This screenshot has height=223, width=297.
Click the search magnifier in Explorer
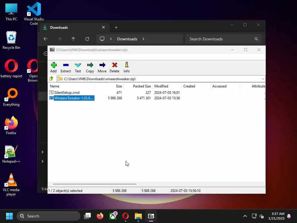point(256,39)
